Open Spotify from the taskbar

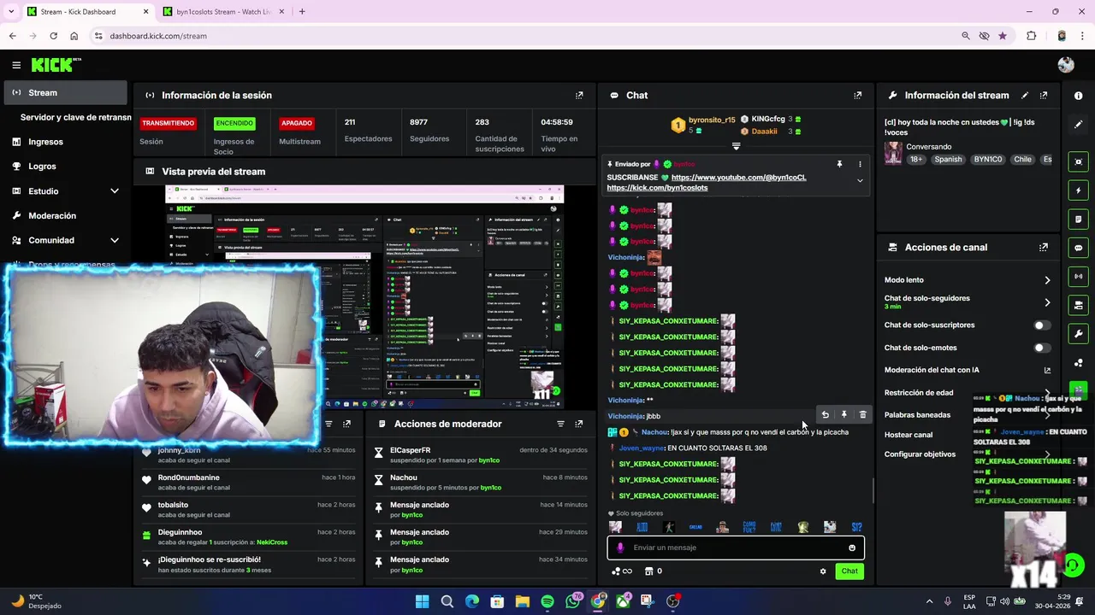[x=547, y=601]
